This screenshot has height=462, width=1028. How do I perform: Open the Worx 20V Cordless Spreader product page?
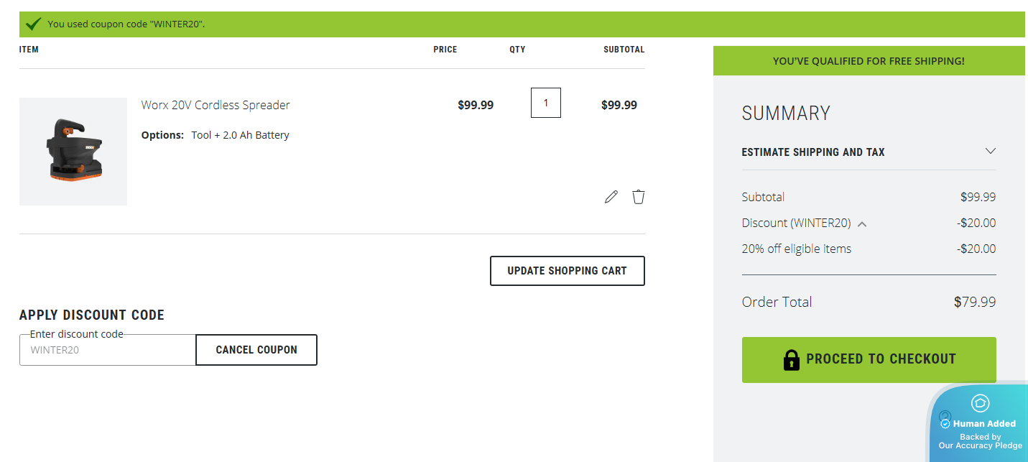click(215, 105)
